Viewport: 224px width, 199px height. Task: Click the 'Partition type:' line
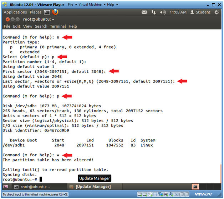coord(21,42)
